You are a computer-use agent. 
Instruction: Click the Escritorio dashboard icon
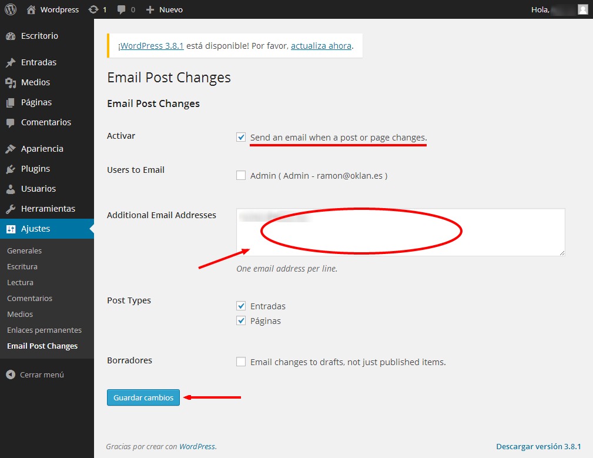[11, 36]
